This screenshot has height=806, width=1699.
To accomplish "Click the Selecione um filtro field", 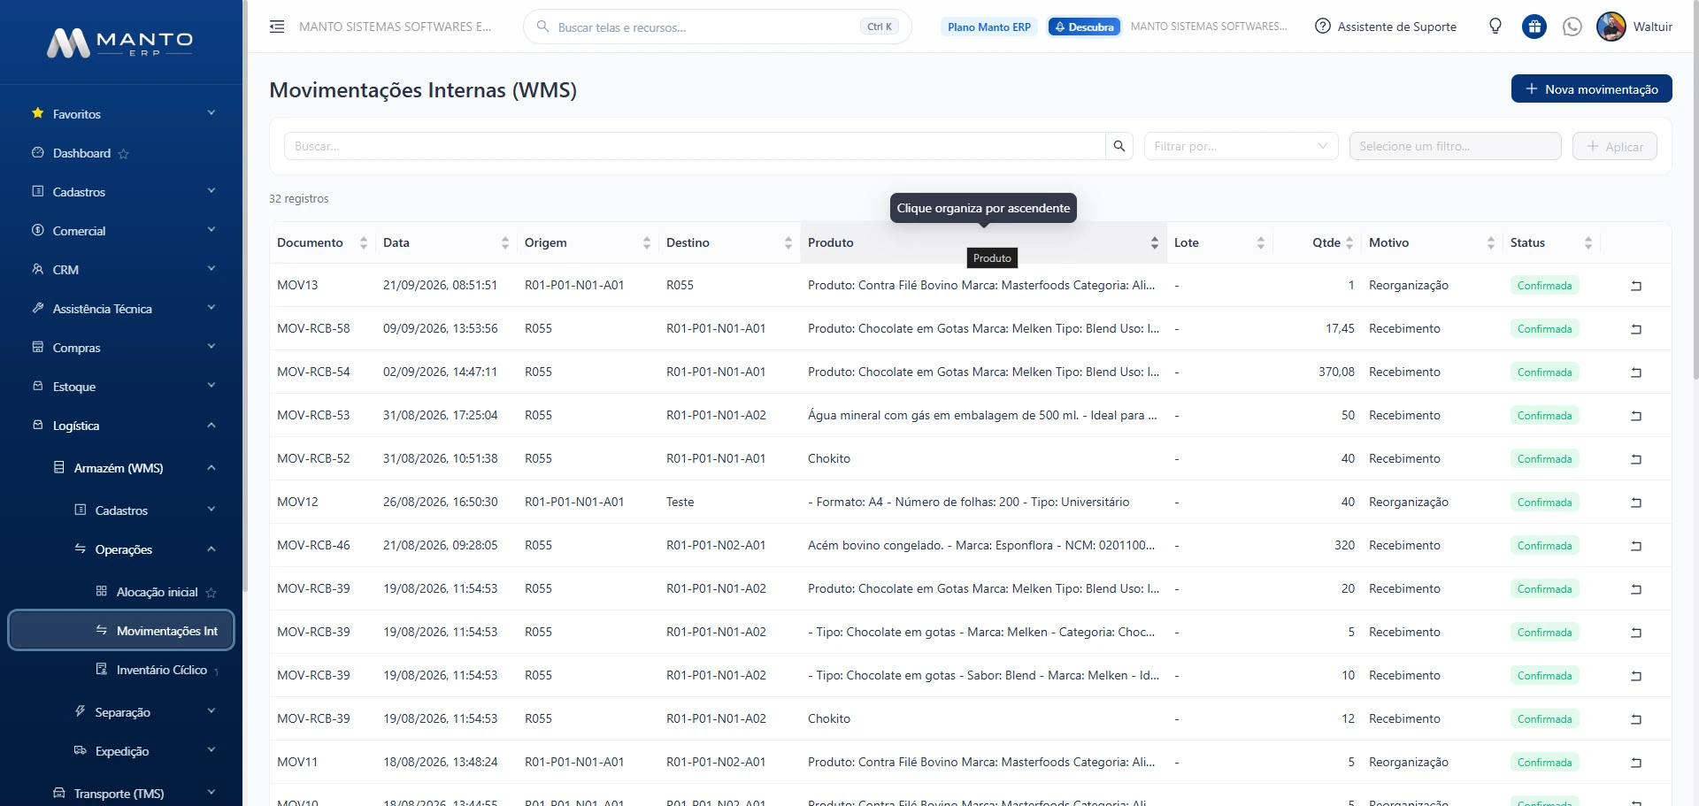I will click(x=1455, y=146).
